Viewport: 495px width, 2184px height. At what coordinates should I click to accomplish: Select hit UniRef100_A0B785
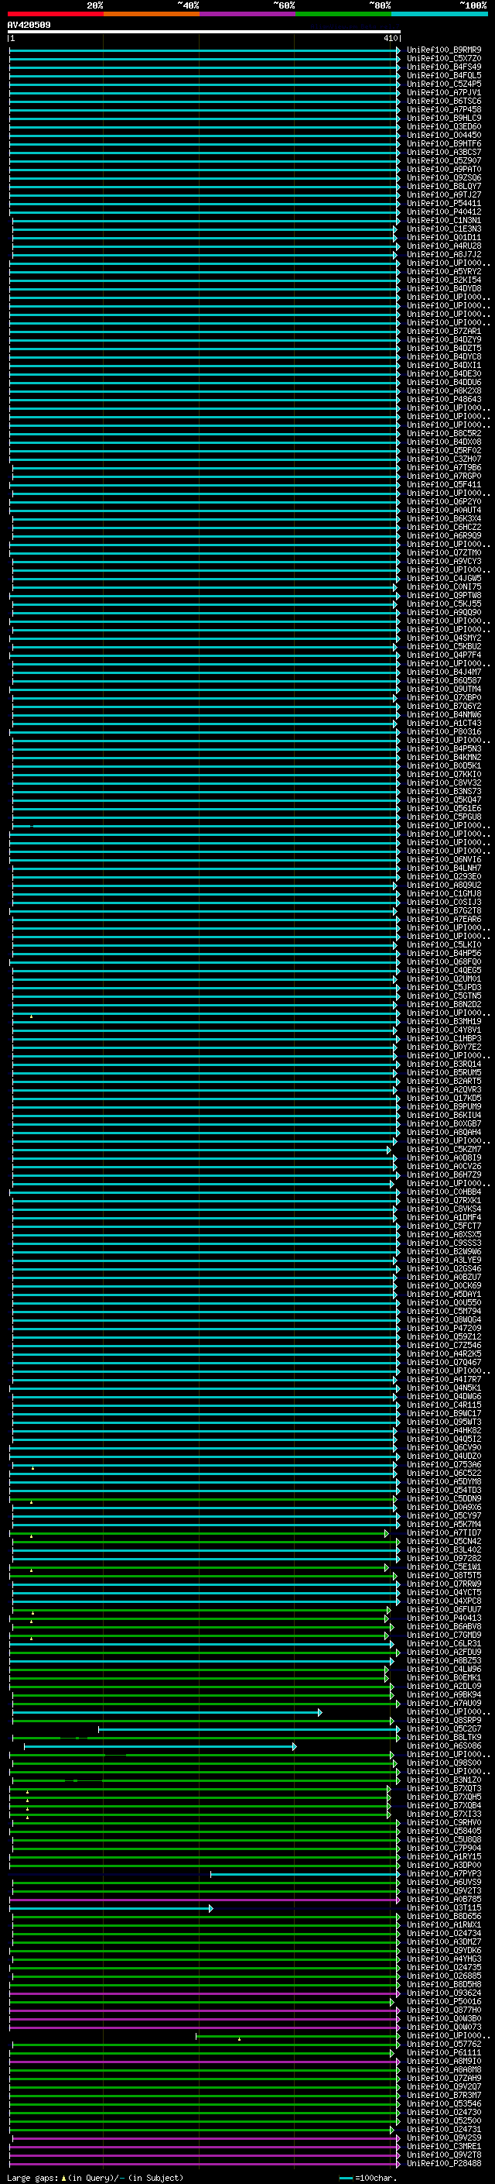443,1899
